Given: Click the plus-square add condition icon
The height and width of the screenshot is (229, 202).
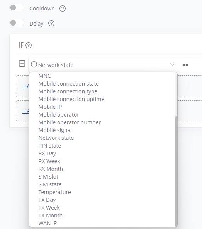Looking at the screenshot, I should pos(22,64).
